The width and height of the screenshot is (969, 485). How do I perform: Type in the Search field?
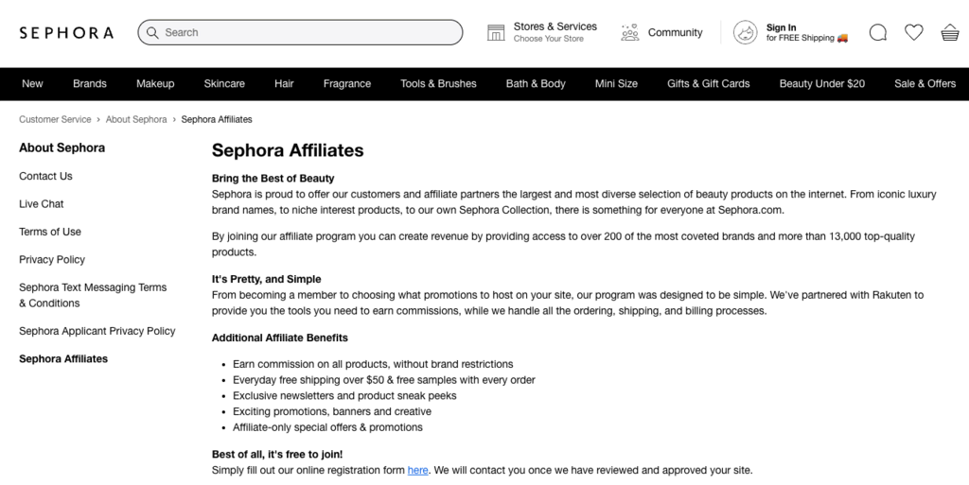303,33
